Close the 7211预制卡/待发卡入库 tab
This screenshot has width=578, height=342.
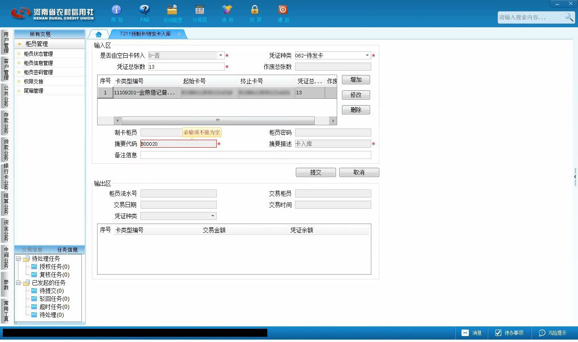tap(179, 34)
